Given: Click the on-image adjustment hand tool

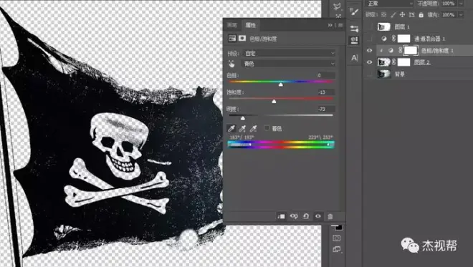Looking at the screenshot, I should point(231,64).
